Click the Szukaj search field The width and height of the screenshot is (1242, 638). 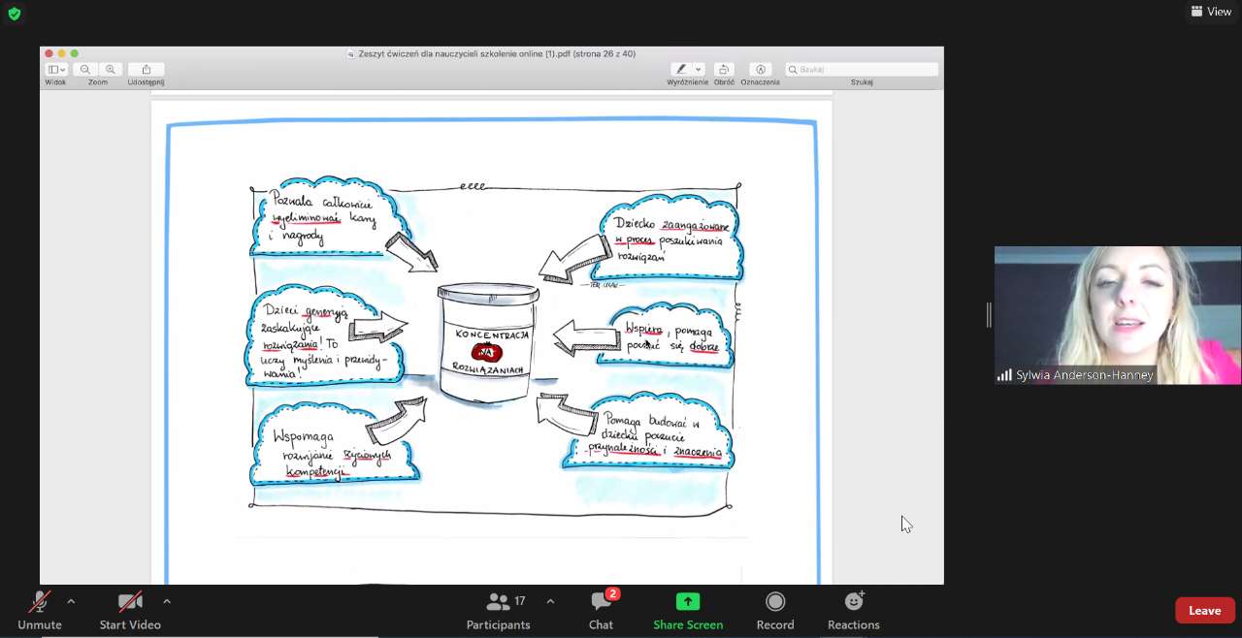[862, 70]
